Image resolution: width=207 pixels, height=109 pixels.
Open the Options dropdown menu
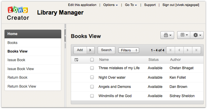pos(111,5)
